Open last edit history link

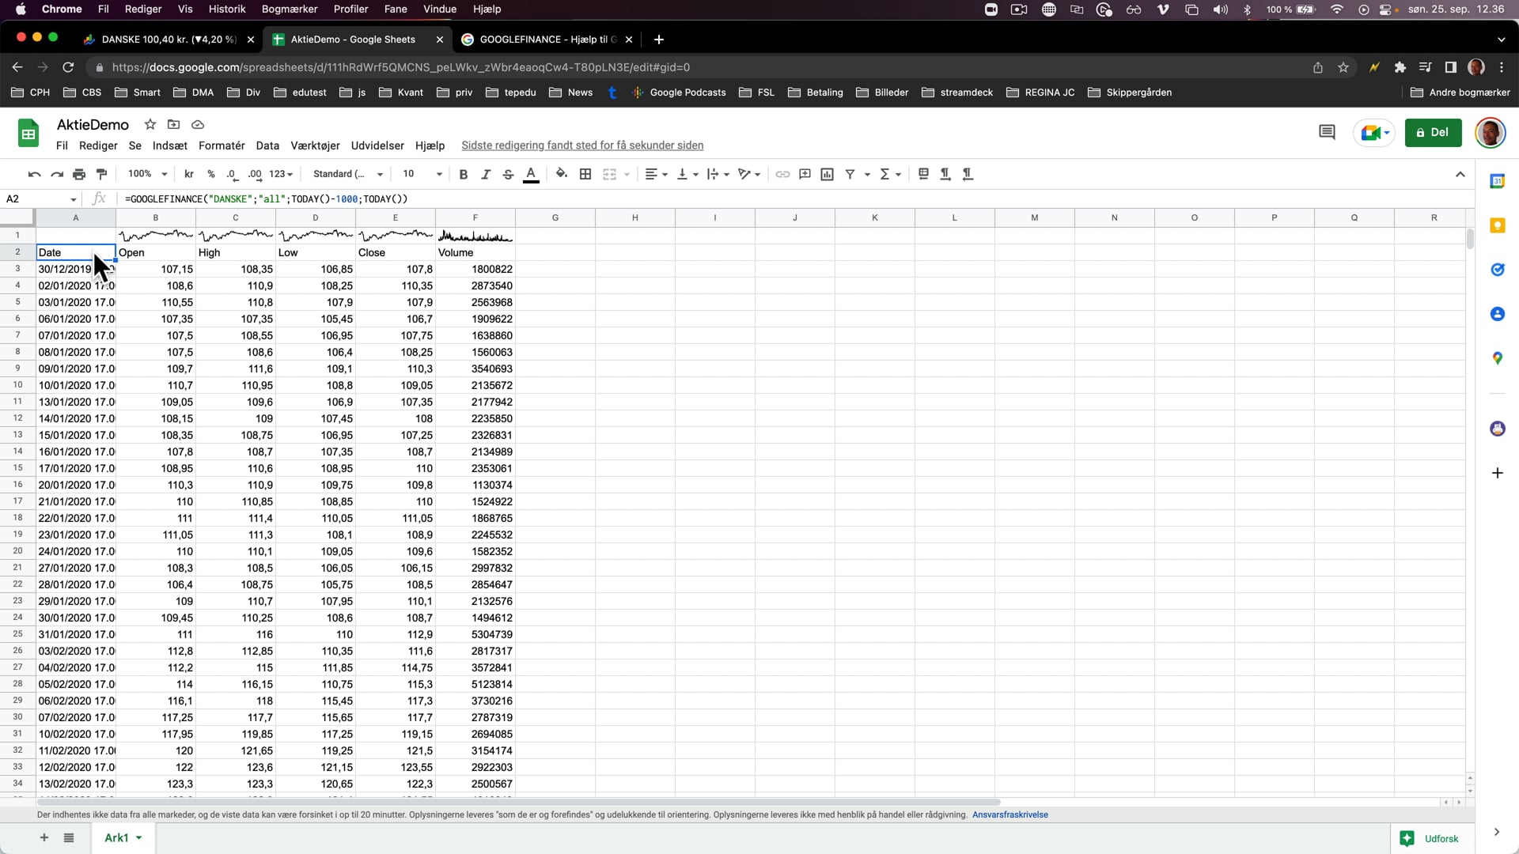(582, 145)
